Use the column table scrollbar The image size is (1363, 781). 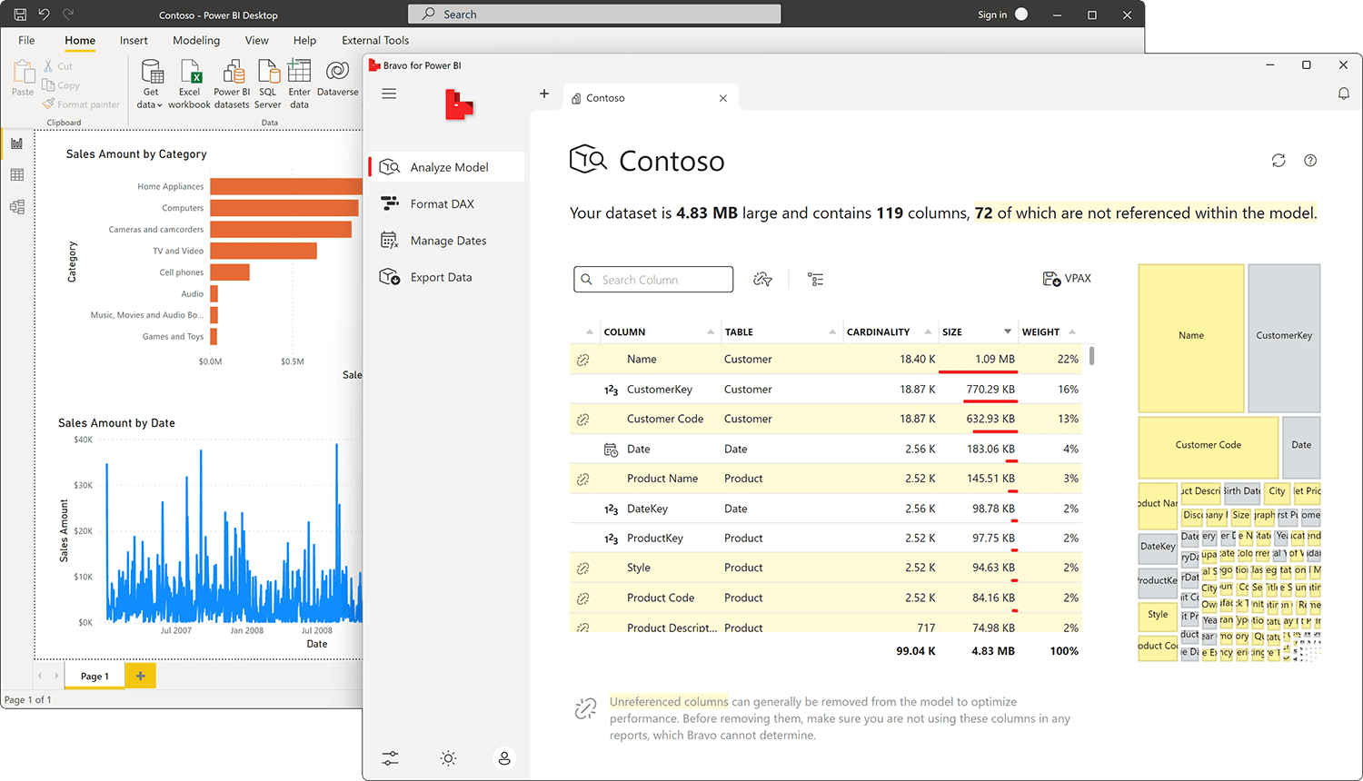pyautogui.click(x=1091, y=355)
